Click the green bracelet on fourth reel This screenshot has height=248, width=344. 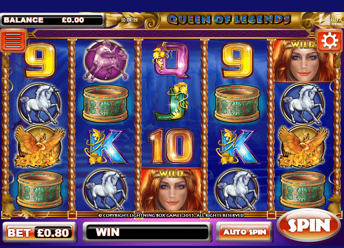point(237,104)
